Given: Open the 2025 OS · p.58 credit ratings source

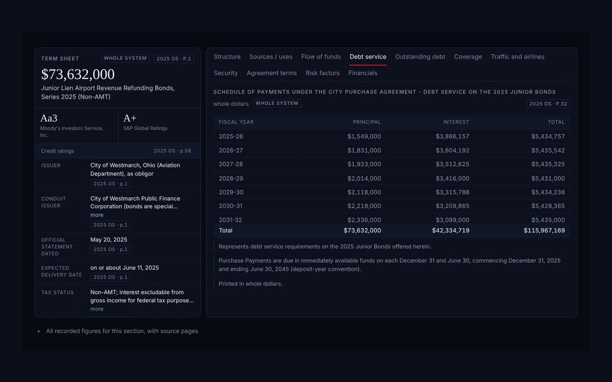Looking at the screenshot, I should [172, 151].
